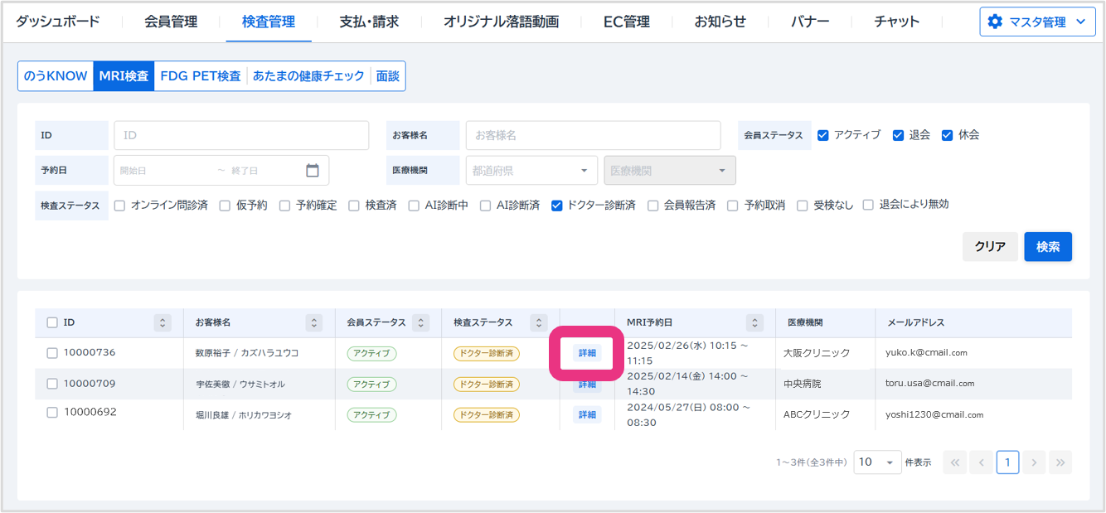Click the gear icon in マスタ管理
Screen dimensions: 1106x513
tap(995, 22)
